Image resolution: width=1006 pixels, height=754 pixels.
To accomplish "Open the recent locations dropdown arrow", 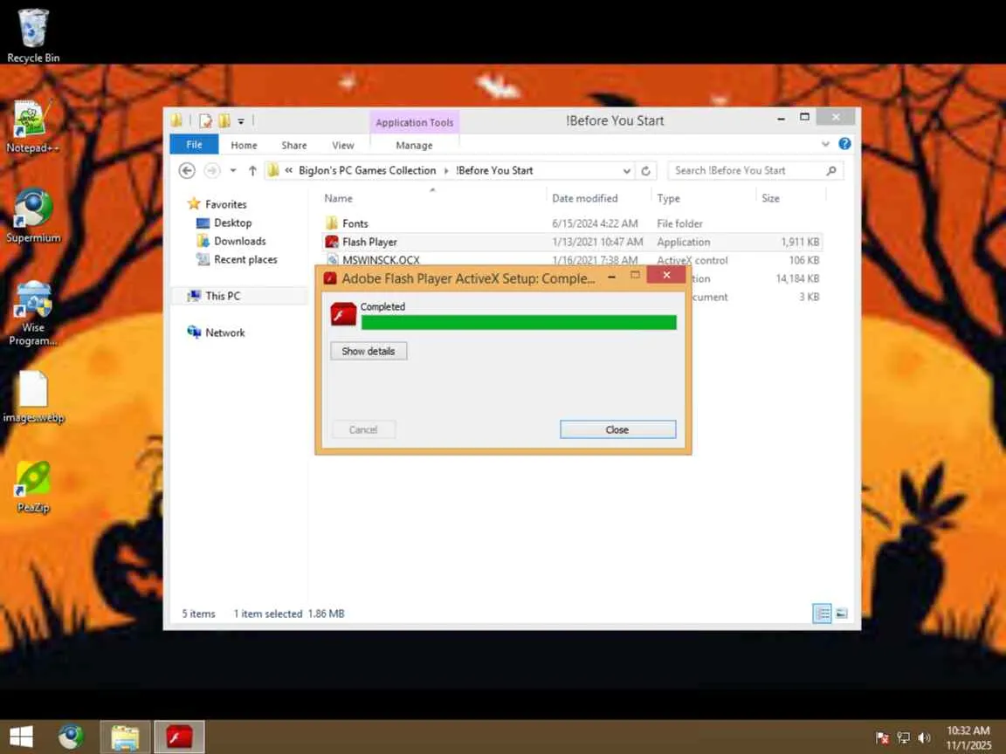I will click(x=233, y=170).
